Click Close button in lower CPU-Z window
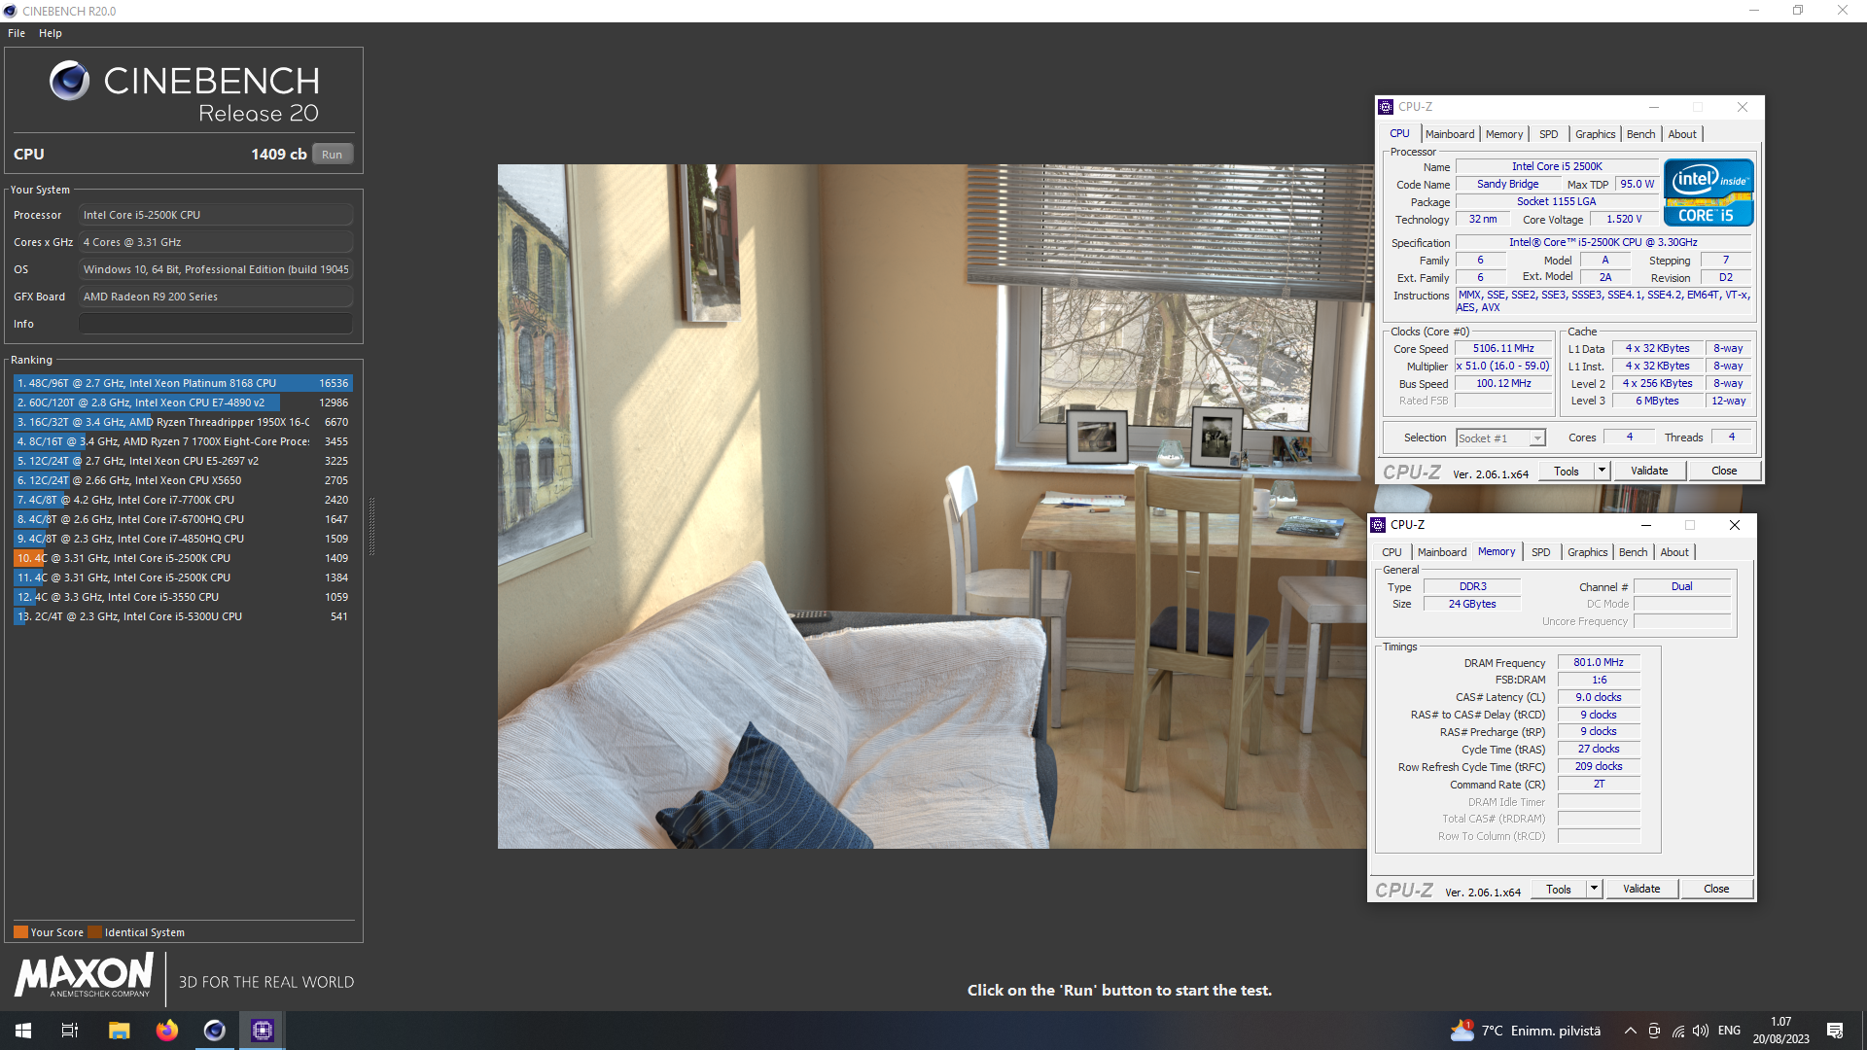This screenshot has width=1867, height=1050. pos(1716,889)
